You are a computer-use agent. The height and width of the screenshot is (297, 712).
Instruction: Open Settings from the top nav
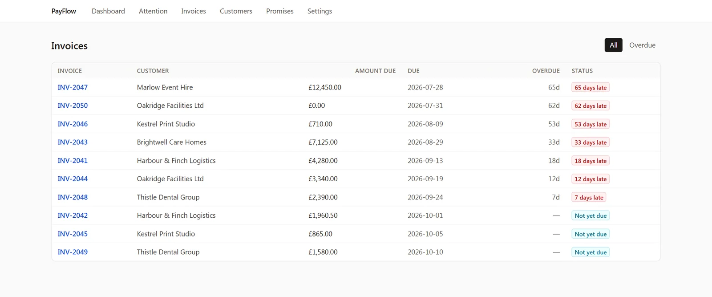[x=320, y=11]
